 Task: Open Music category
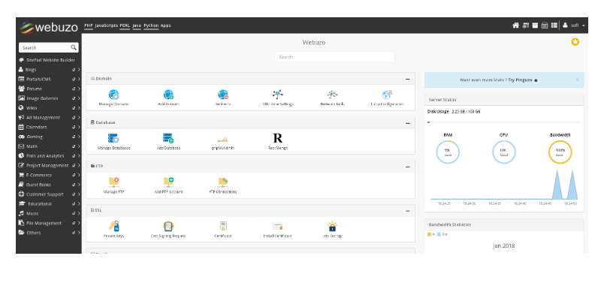pyautogui.click(x=32, y=213)
